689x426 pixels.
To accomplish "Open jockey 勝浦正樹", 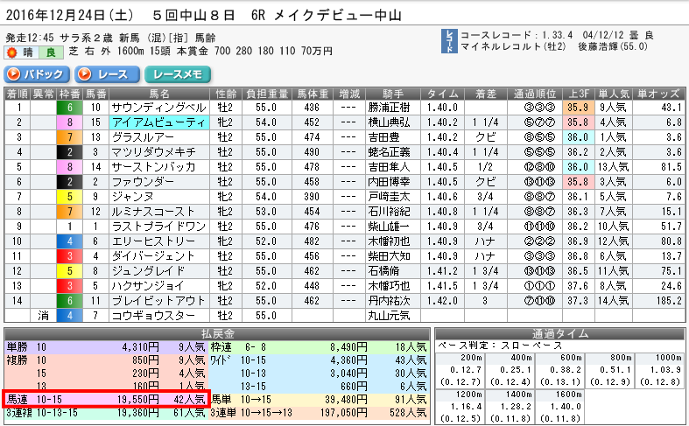I will [389, 108].
